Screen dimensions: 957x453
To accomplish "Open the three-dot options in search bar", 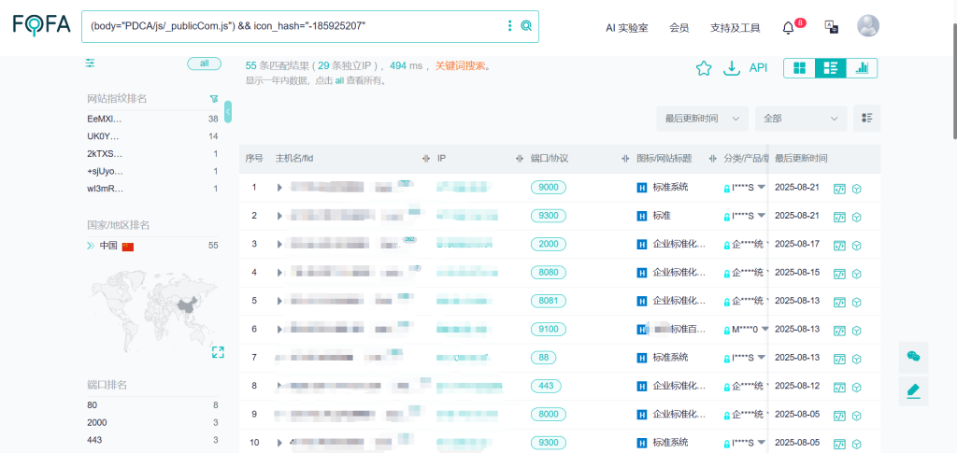I will (509, 26).
